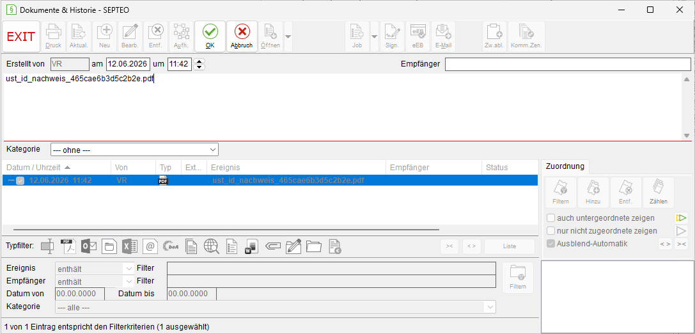Click the red EXIT button
Image resolution: width=695 pixels, height=334 pixels.
point(21,36)
